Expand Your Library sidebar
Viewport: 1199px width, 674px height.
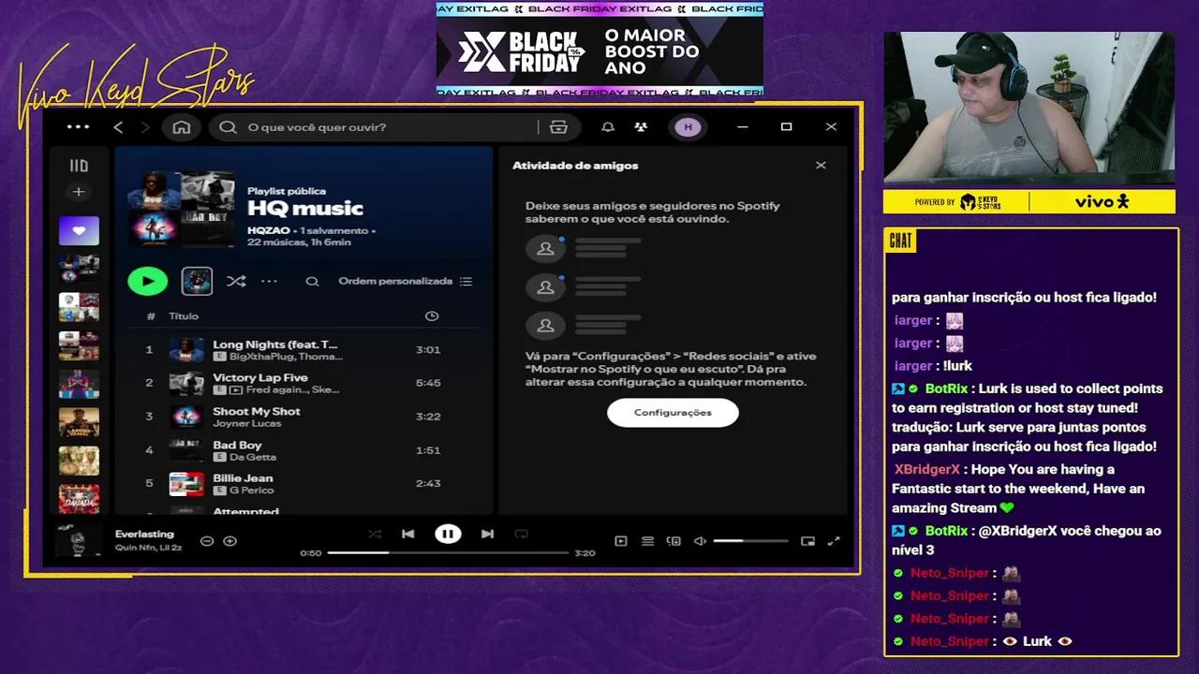79,166
